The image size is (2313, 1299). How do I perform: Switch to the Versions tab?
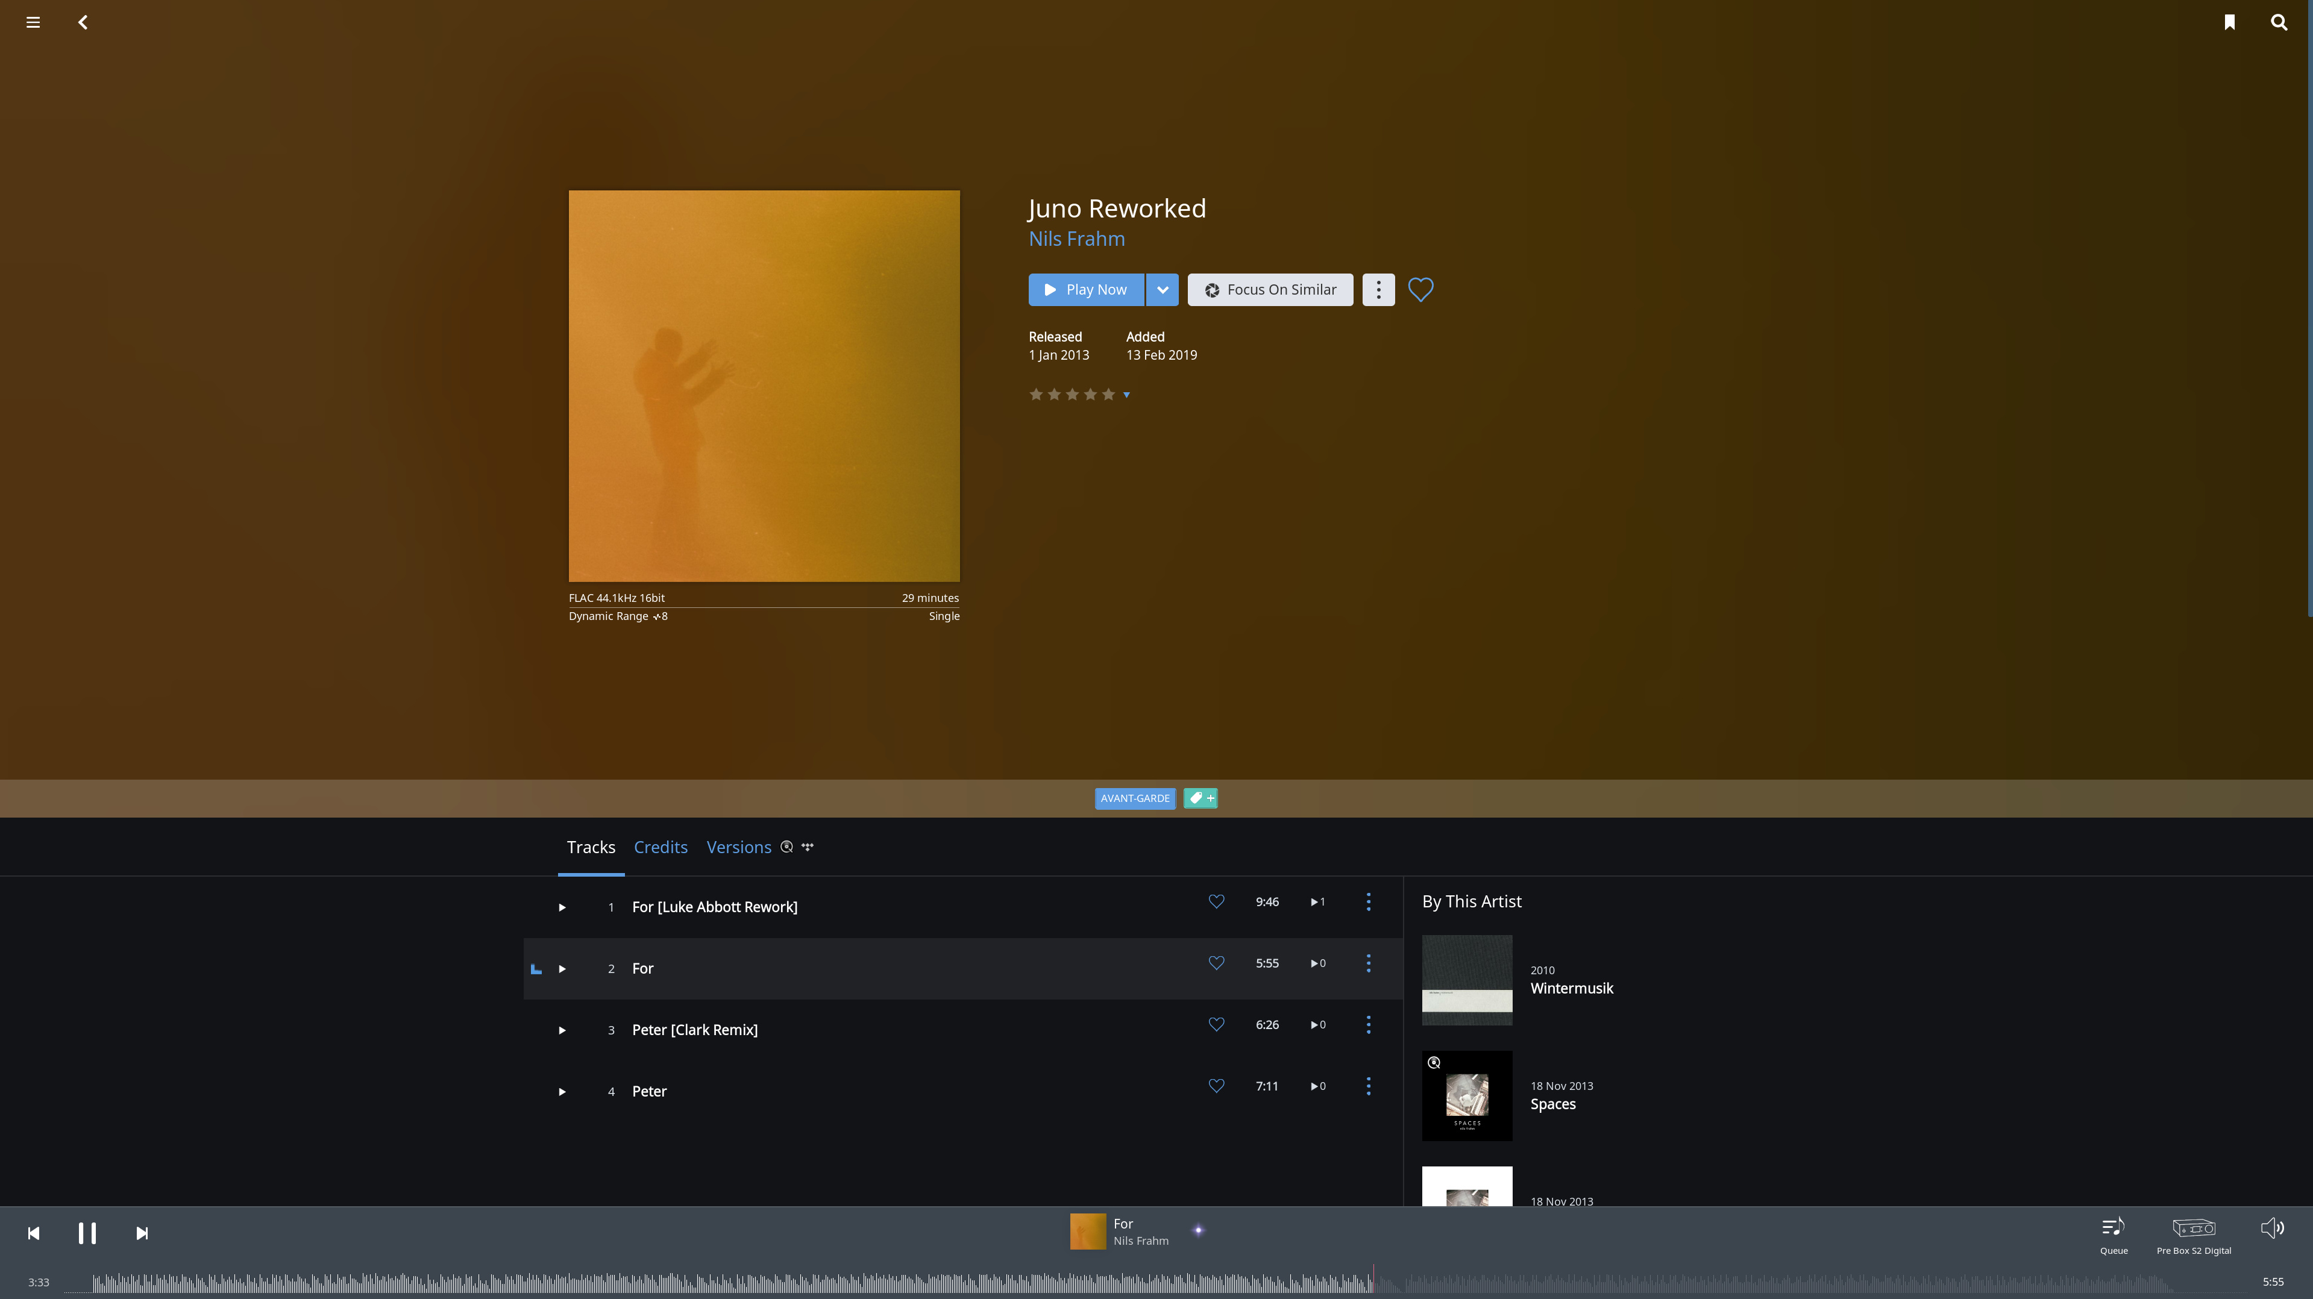[x=738, y=848]
